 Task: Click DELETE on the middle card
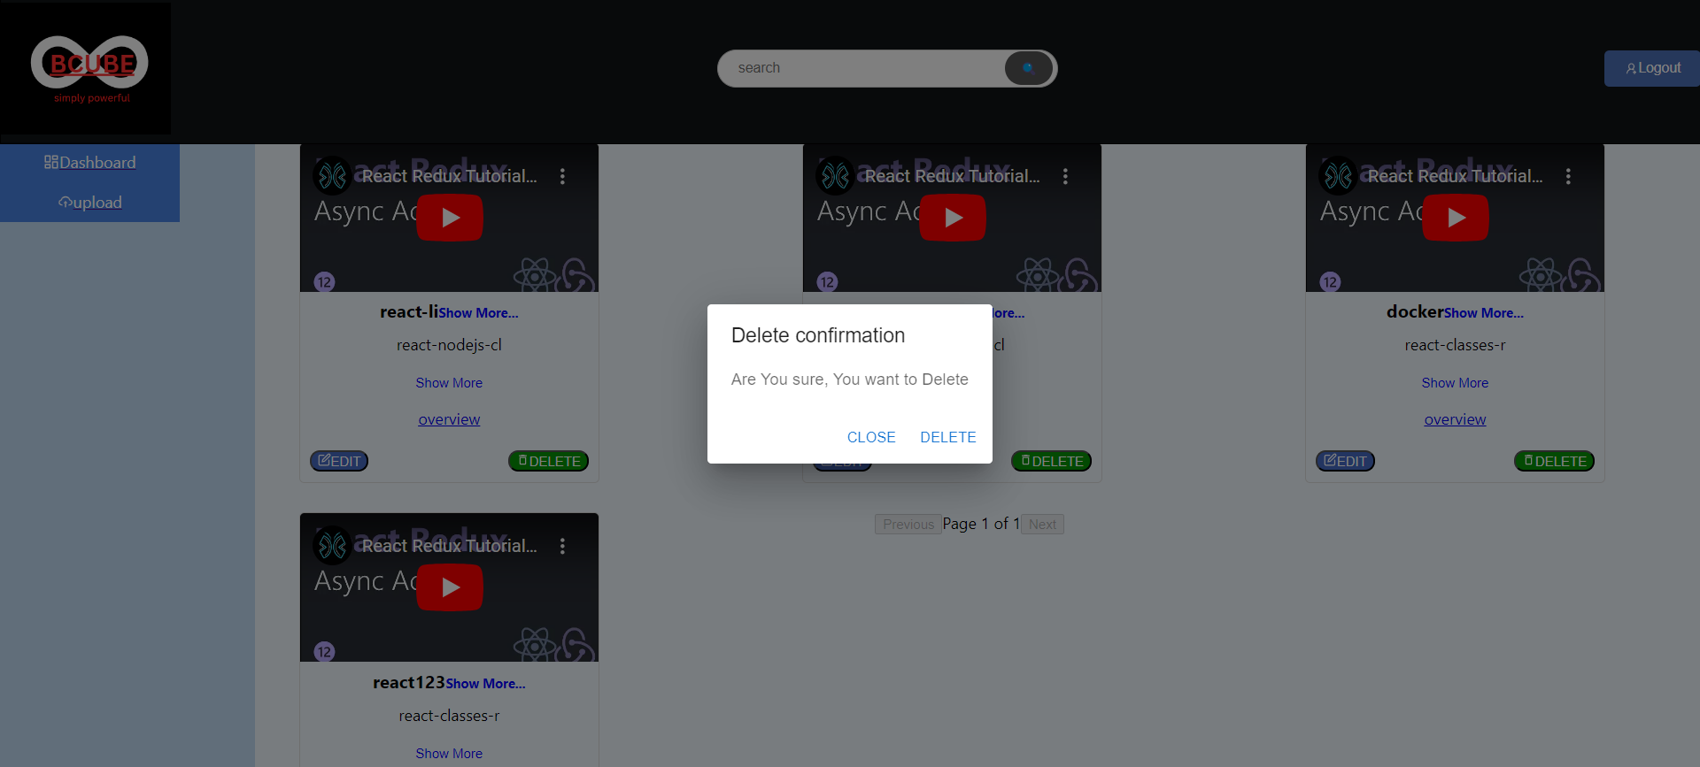coord(1051,461)
